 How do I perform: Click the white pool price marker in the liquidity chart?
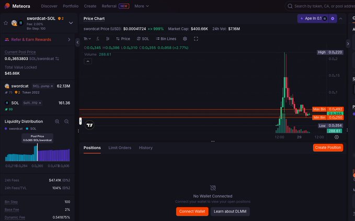click(37, 152)
